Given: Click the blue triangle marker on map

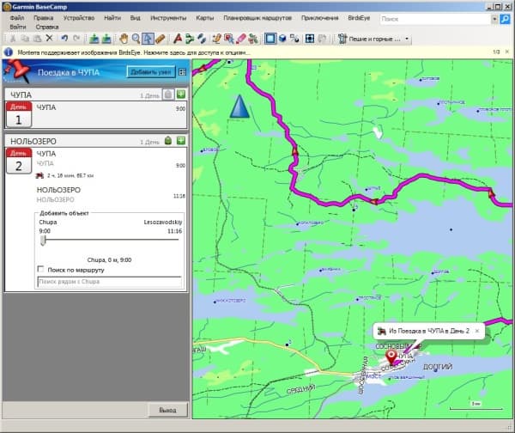Looking at the screenshot, I should click(x=239, y=106).
